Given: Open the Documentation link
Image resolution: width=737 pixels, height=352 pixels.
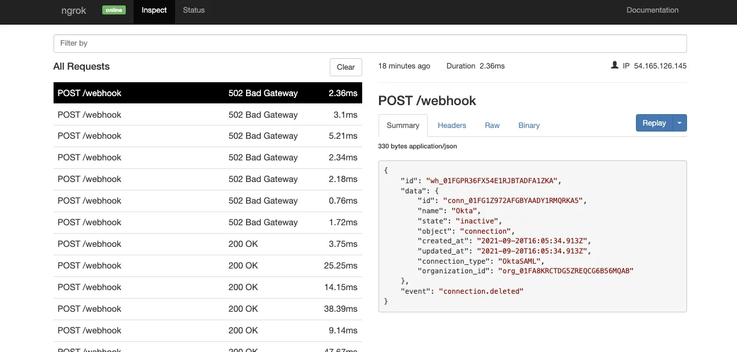Looking at the screenshot, I should [x=652, y=10].
